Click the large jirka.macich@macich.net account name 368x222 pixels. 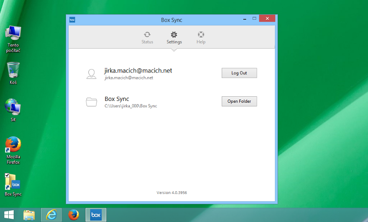138,71
